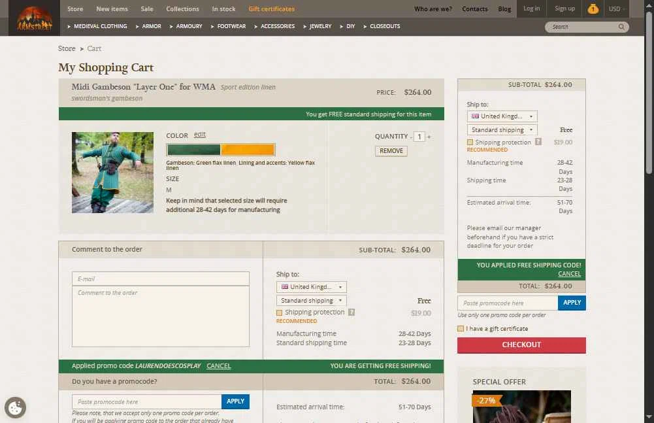Open New items page
Screen dimensions: 654x423
click(x=112, y=8)
